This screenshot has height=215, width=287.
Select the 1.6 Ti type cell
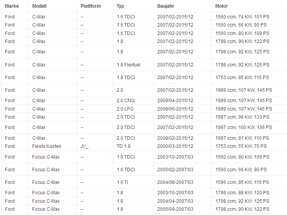coord(122,182)
